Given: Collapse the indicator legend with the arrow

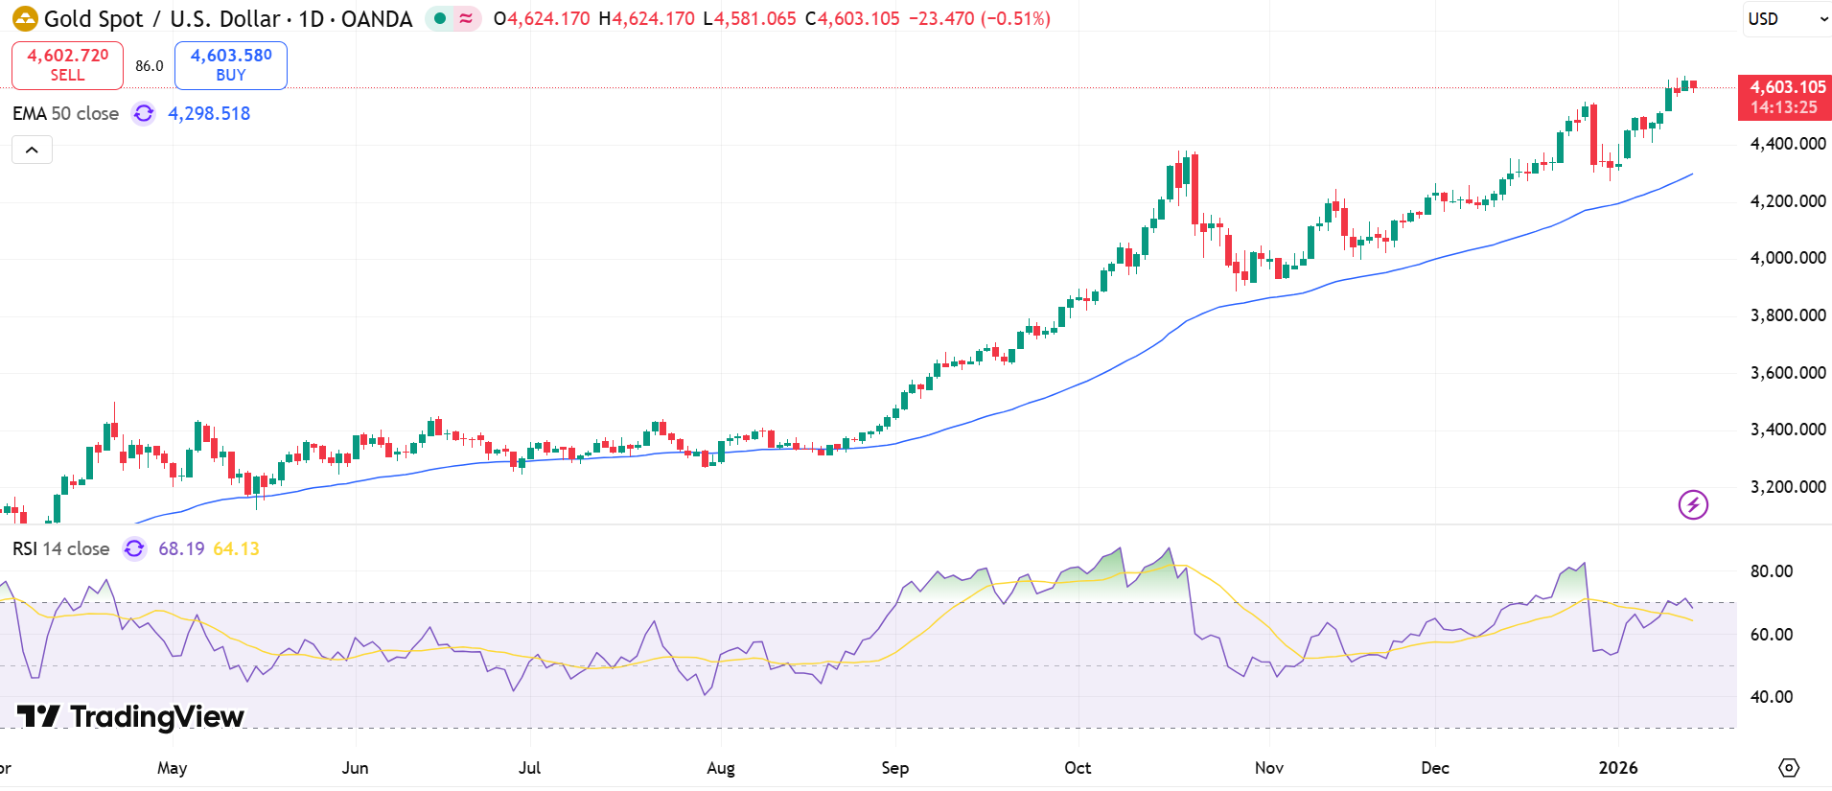Looking at the screenshot, I should click(32, 150).
